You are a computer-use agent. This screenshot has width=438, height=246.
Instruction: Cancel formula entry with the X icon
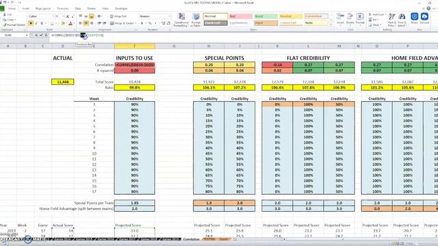[x=36, y=36]
